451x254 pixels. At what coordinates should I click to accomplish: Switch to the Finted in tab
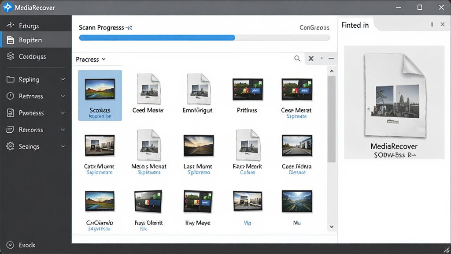(x=355, y=25)
